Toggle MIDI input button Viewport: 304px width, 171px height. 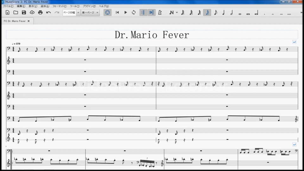pyautogui.click(x=107, y=13)
